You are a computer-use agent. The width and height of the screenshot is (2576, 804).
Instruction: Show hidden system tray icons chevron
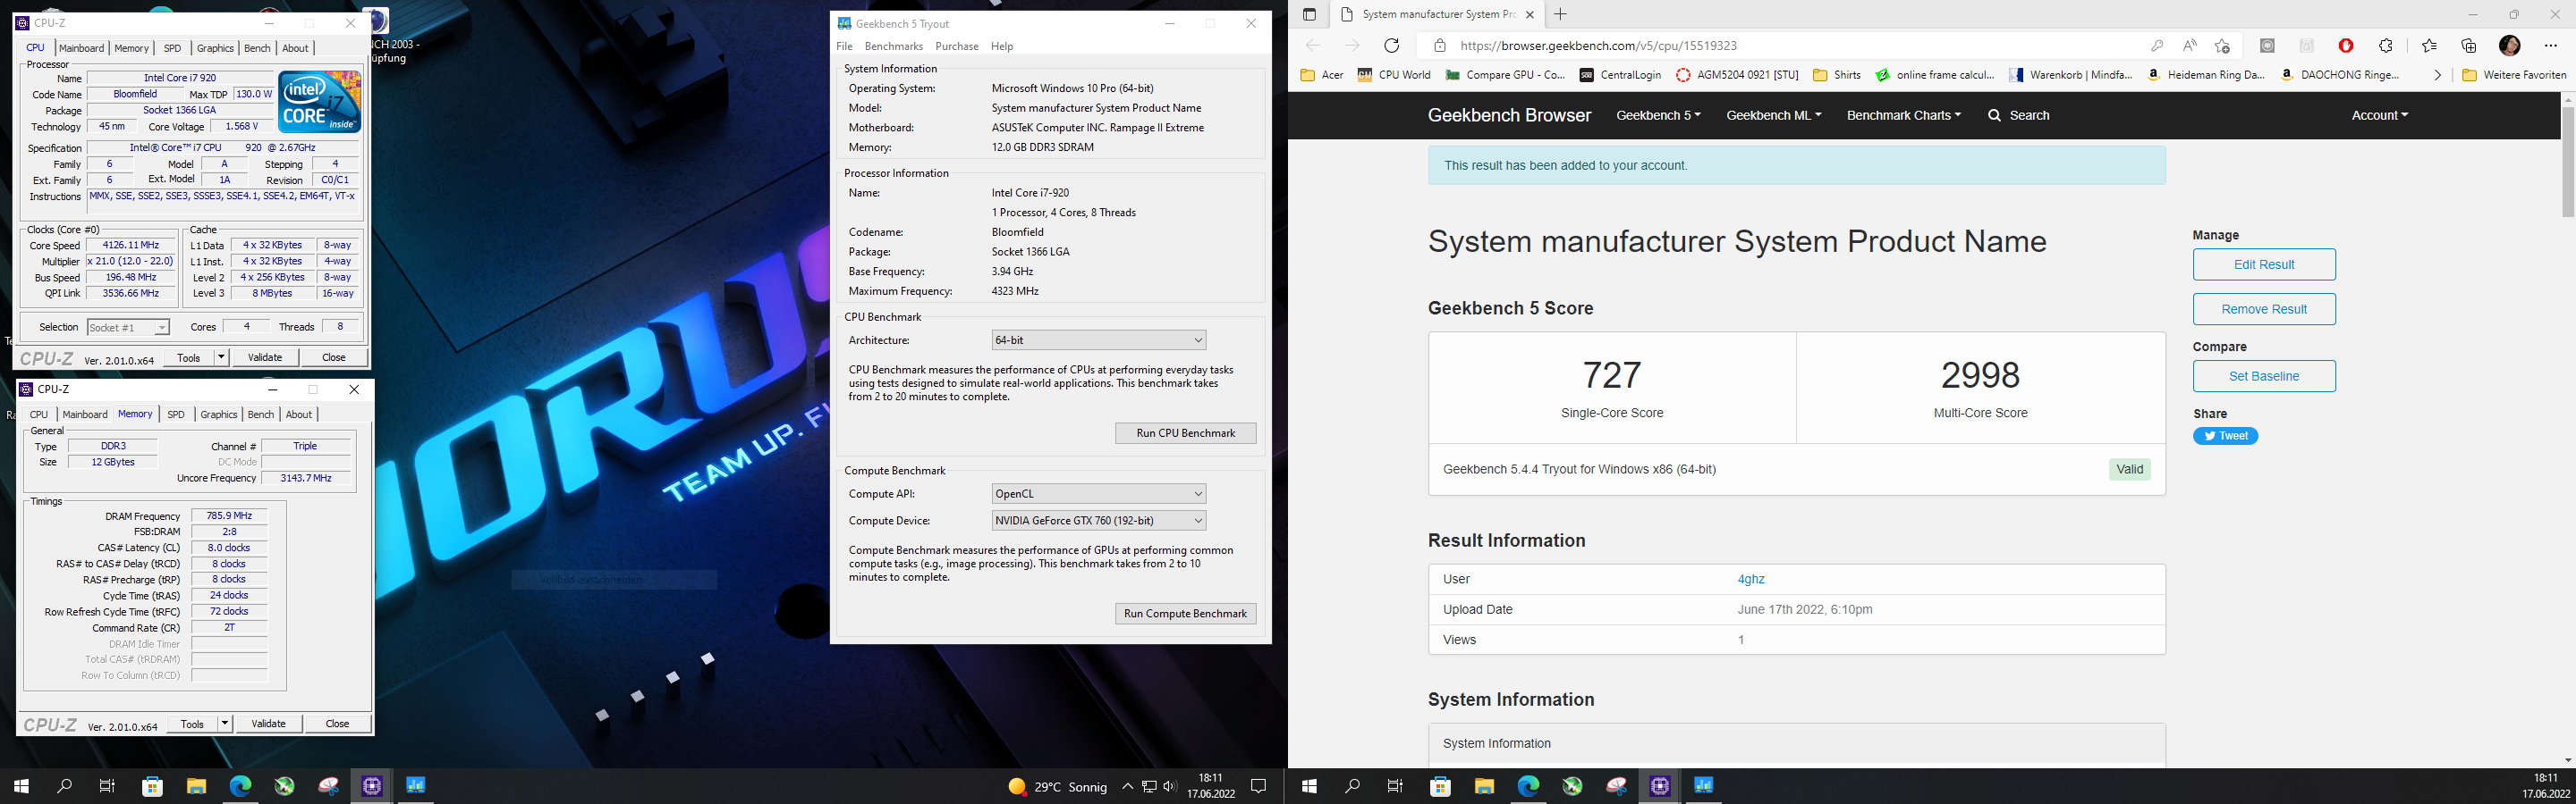pos(1127,787)
